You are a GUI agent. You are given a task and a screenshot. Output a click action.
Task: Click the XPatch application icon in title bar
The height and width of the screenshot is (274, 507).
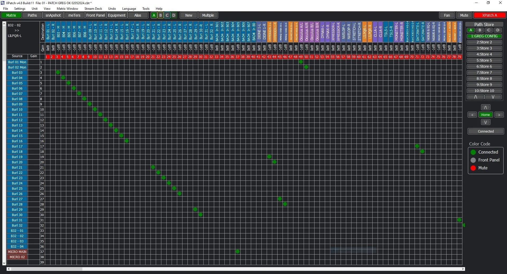pyautogui.click(x=3, y=3)
